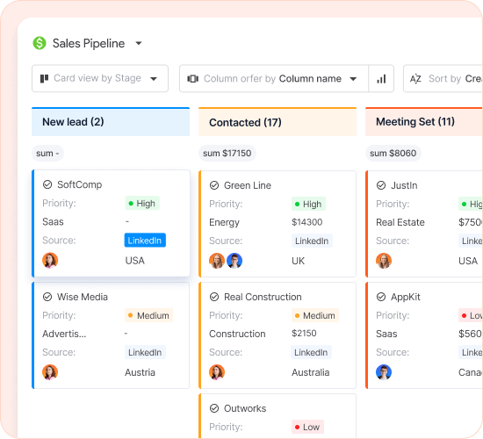Toggle the JustIn card check circle
The image size is (483, 439).
pos(381,185)
